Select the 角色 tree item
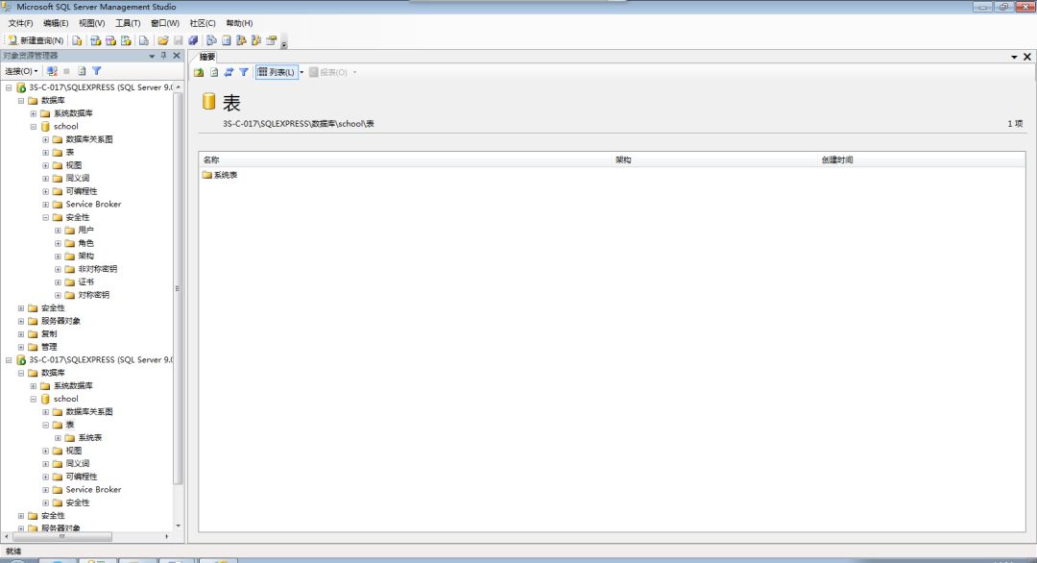The width and height of the screenshot is (1037, 563). [x=86, y=243]
